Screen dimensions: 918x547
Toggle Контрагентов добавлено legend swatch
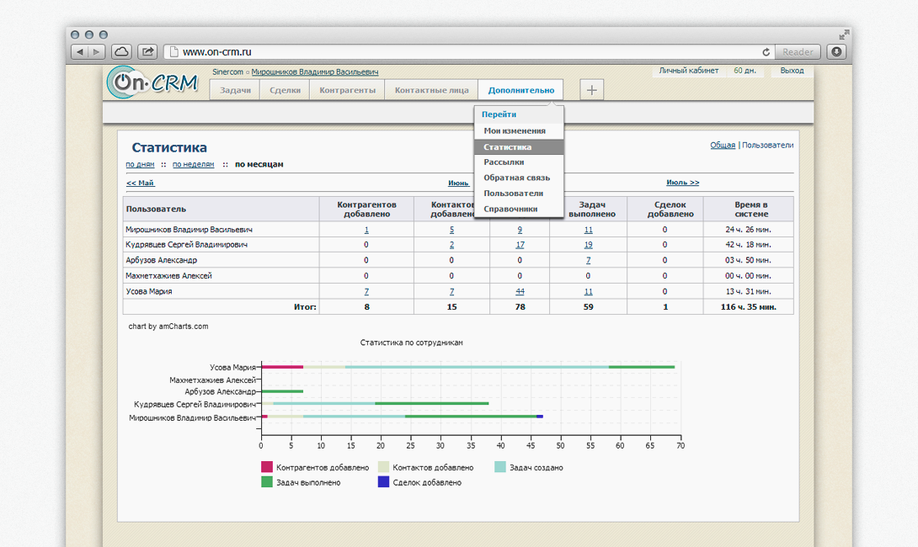pos(267,467)
